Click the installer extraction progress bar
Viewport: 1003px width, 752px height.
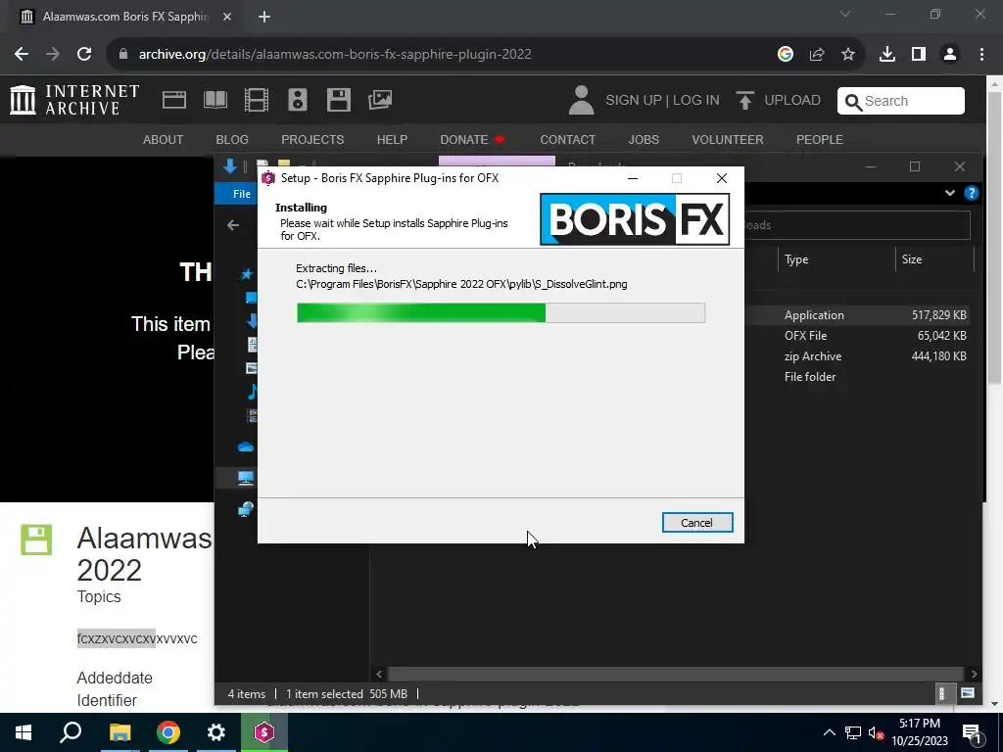click(x=501, y=312)
